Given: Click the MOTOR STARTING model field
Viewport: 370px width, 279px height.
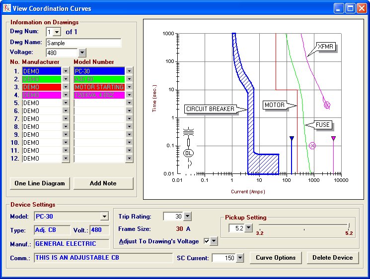Looking at the screenshot, I should click(99, 87).
